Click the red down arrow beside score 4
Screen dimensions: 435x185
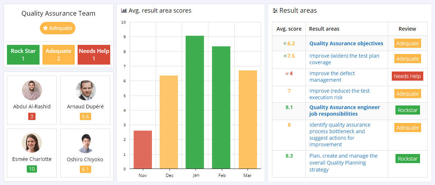tap(287, 73)
